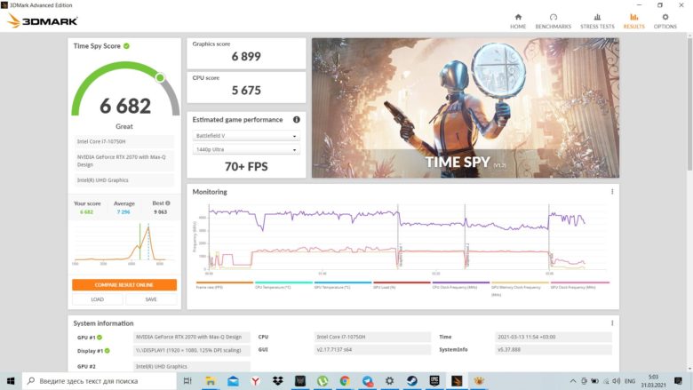Open the Mail app on the taskbar
The width and height of the screenshot is (693, 390).
click(233, 381)
